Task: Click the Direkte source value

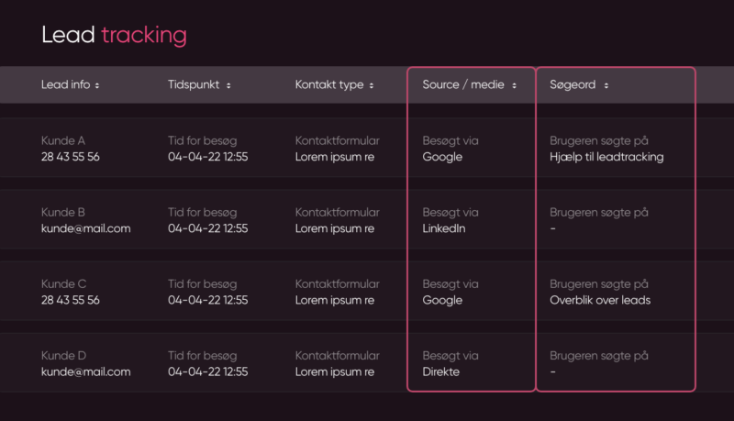Action: coord(441,371)
